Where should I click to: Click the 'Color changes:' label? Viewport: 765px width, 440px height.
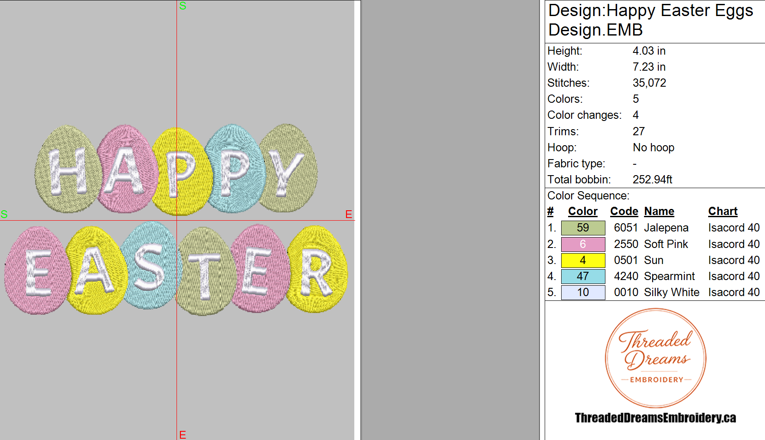point(584,115)
